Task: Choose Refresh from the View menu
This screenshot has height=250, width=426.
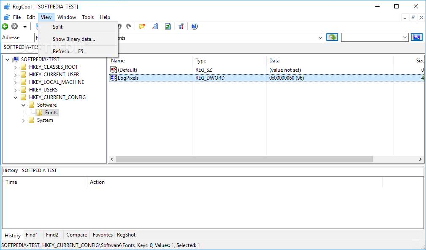Action: pyautogui.click(x=78, y=51)
